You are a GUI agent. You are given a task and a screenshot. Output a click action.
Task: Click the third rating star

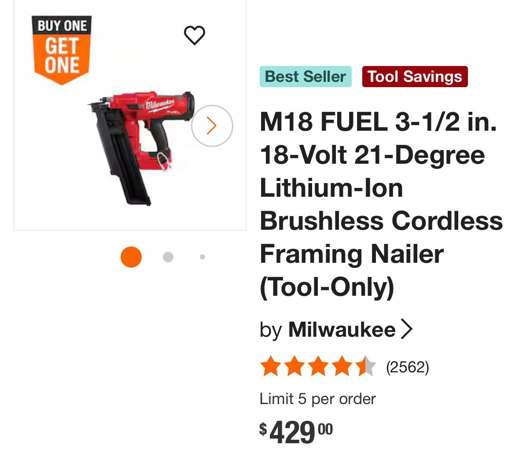pos(318,367)
